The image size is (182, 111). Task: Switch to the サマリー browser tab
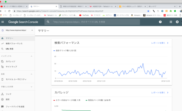click(x=43, y=6)
